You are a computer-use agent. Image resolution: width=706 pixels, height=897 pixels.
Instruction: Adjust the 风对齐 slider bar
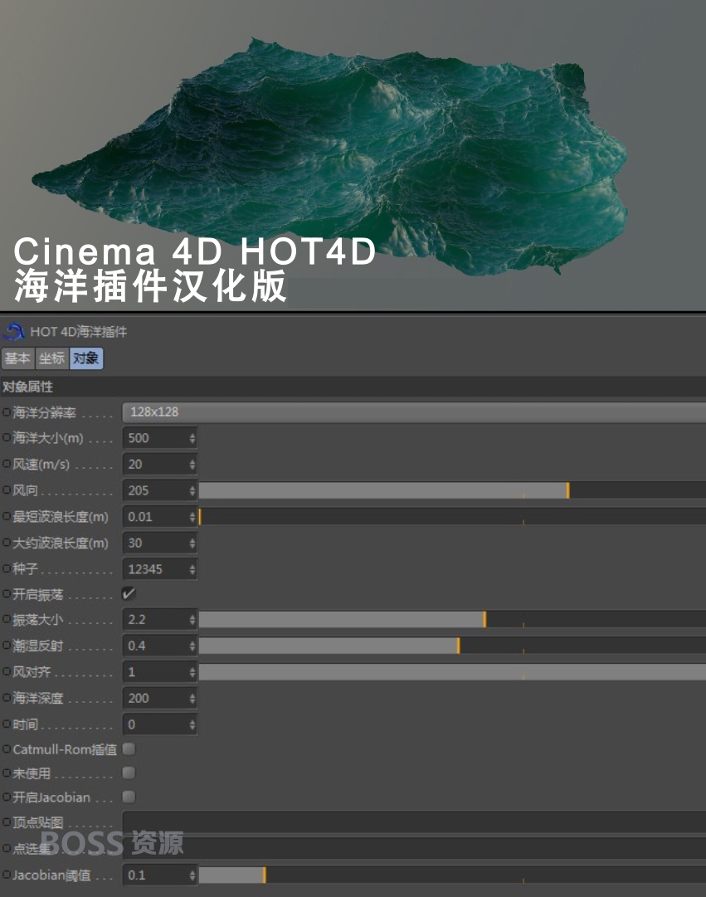pyautogui.click(x=452, y=672)
